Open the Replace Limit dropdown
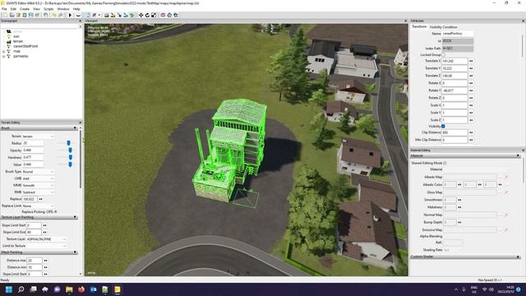 tap(38, 206)
